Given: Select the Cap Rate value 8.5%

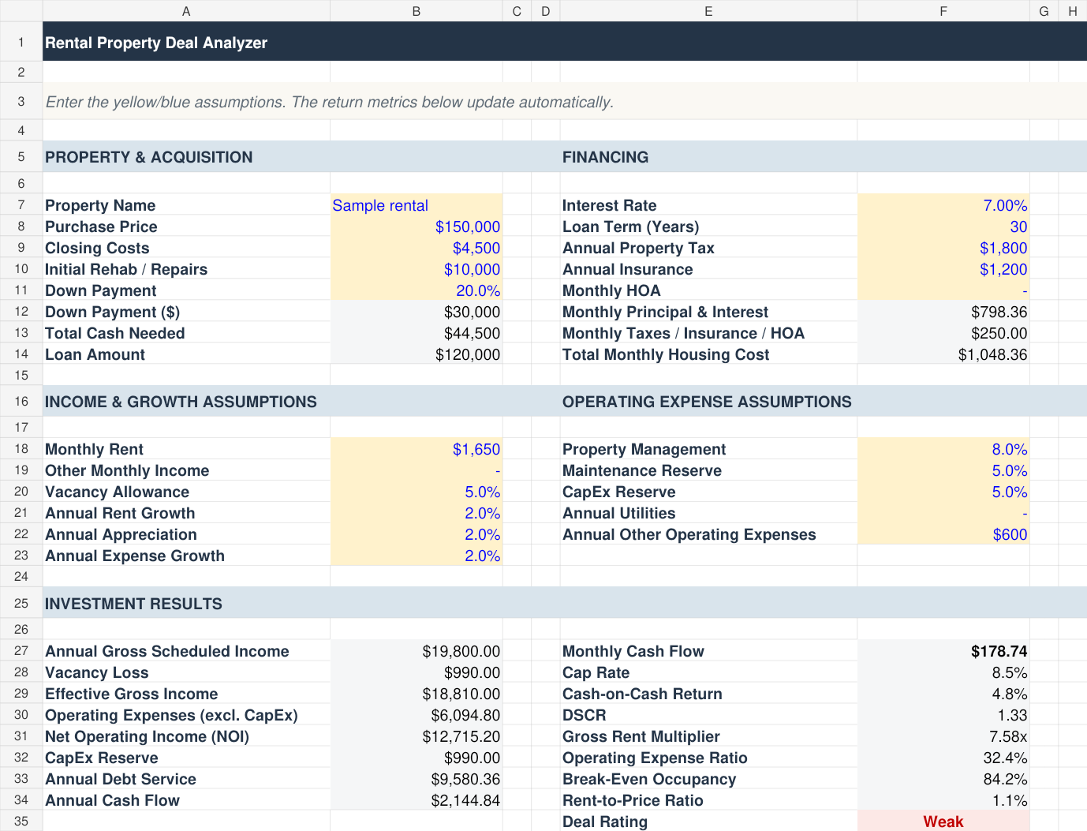Looking at the screenshot, I should coord(943,672).
